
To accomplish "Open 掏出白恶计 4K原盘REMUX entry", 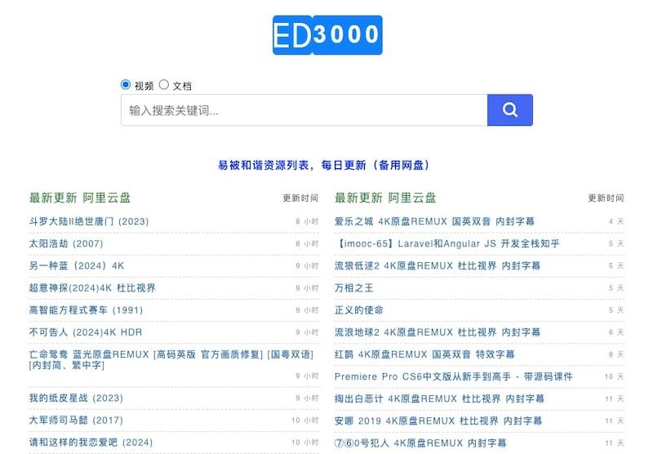I will (439, 398).
